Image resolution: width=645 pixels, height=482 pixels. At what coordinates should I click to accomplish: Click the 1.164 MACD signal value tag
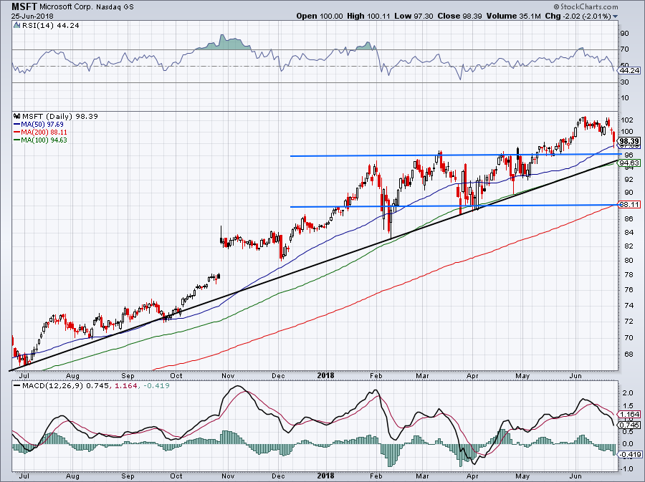point(630,415)
